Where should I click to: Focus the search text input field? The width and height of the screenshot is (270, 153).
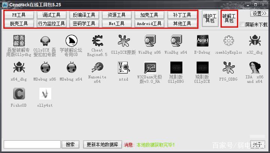(x=32, y=144)
